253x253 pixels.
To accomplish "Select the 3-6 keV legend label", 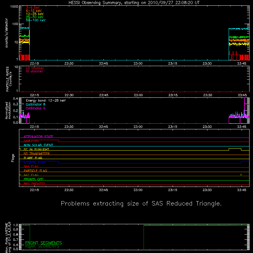I will 33,8.
